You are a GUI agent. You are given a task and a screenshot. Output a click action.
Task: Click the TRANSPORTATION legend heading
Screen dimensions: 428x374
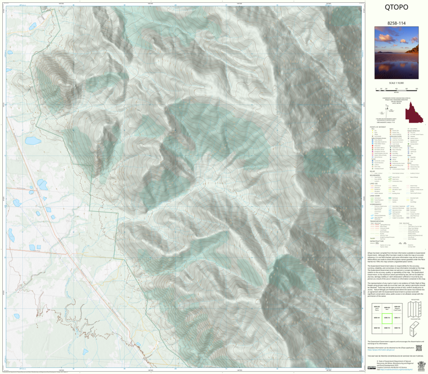click(377, 221)
